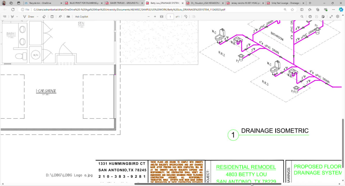Screen dimensions: 345x186
Task: Expand the Highlight color dropdown arrow
Action: click(x=17, y=17)
